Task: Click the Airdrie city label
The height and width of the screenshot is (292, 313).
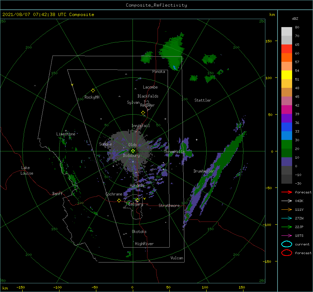Action: (137, 185)
